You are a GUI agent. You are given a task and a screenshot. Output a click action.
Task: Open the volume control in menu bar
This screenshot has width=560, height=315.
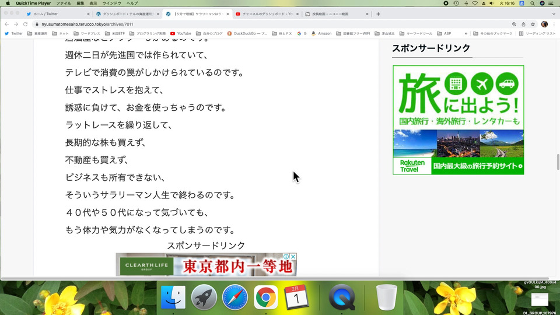(x=492, y=3)
